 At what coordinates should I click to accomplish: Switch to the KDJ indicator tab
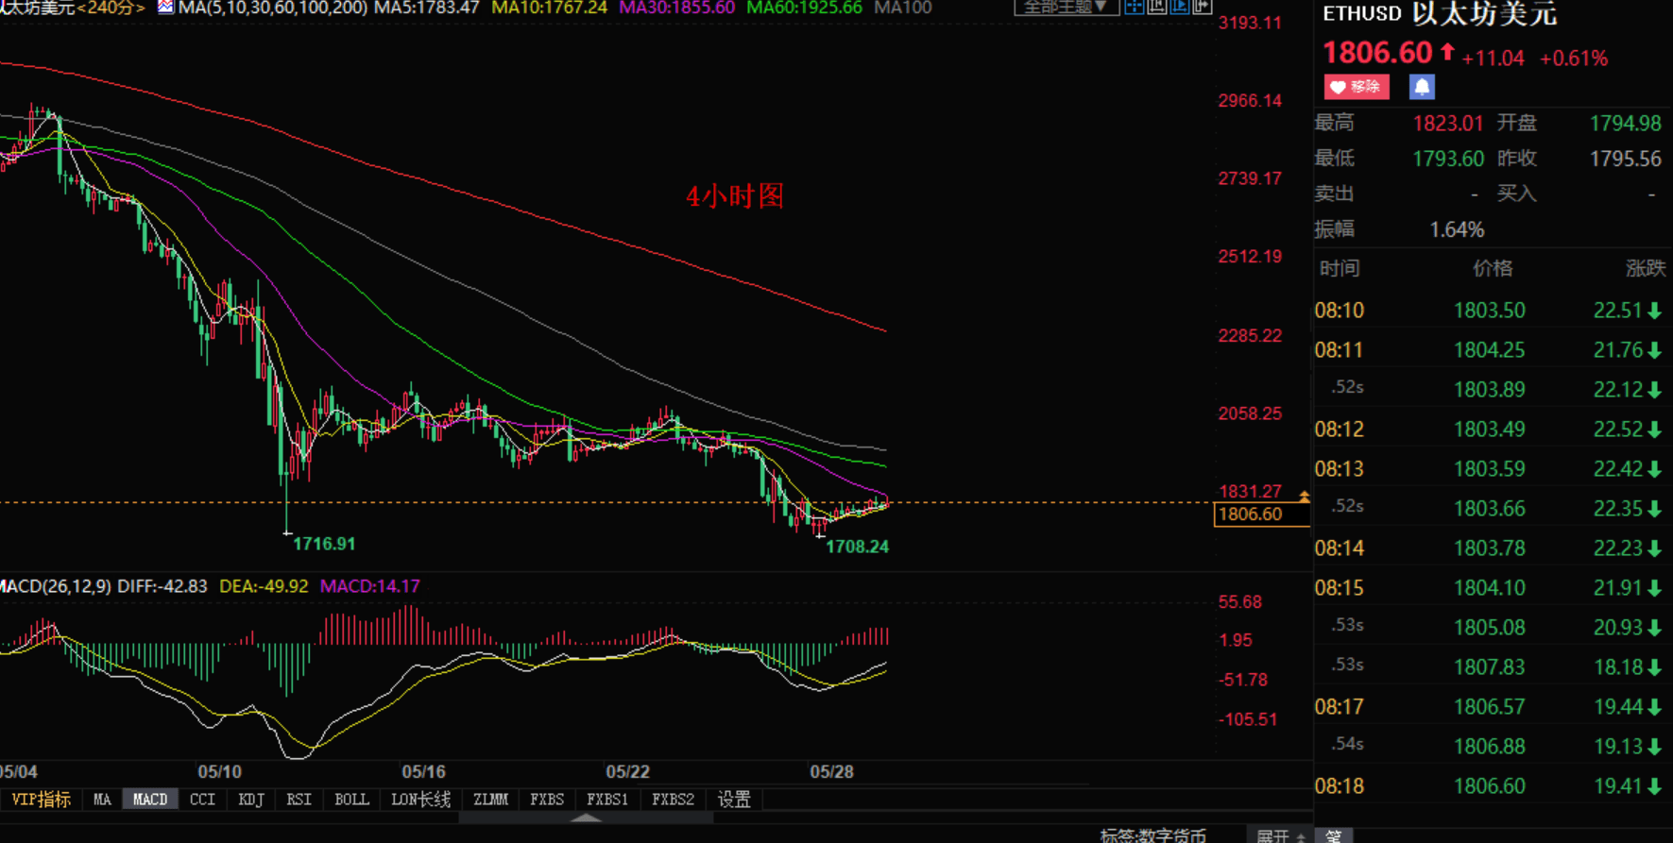point(251,800)
